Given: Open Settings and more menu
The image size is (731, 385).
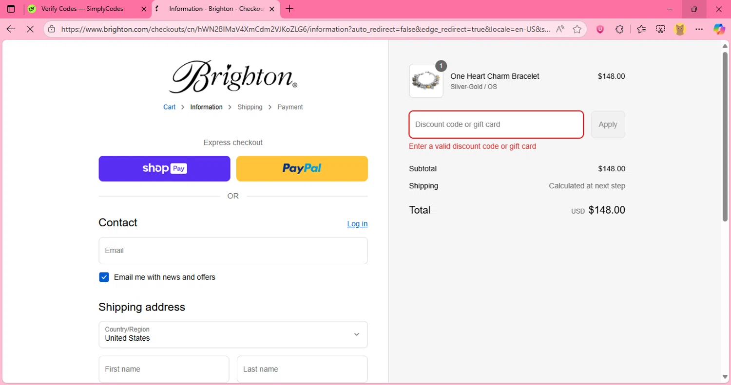Looking at the screenshot, I should (x=699, y=29).
